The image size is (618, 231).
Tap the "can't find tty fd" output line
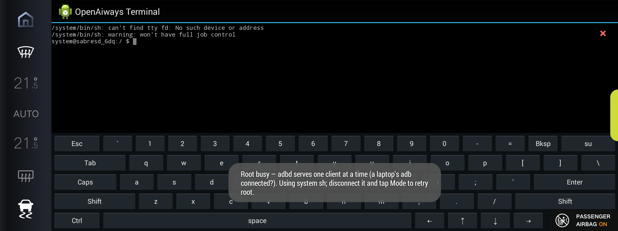158,28
